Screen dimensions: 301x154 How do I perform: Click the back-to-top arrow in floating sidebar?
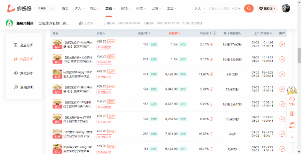point(292,137)
